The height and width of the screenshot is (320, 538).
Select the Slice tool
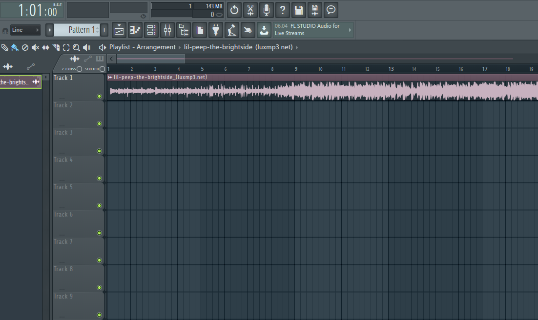tap(56, 48)
